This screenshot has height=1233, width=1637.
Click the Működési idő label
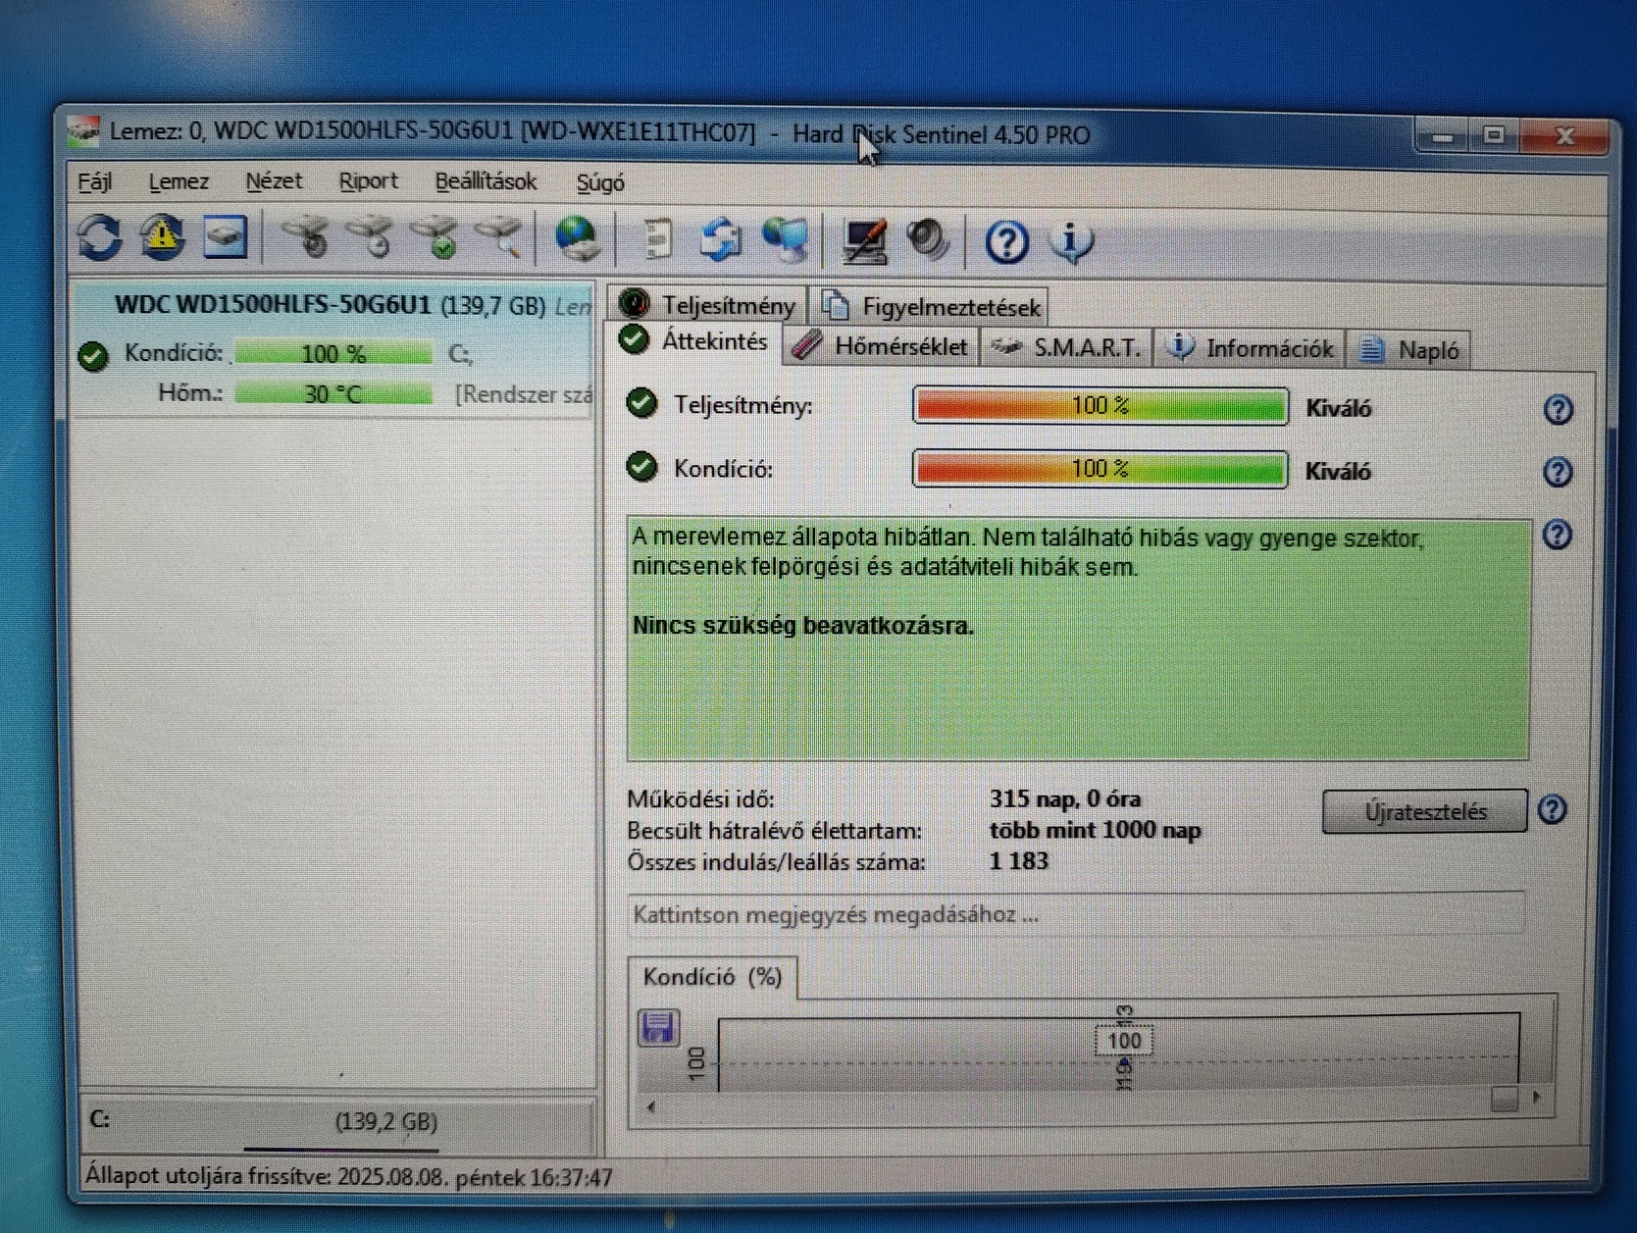[701, 800]
